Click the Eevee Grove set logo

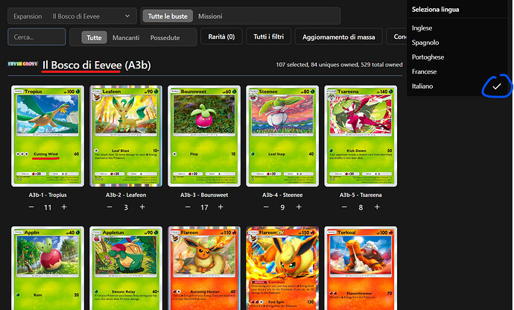point(23,64)
